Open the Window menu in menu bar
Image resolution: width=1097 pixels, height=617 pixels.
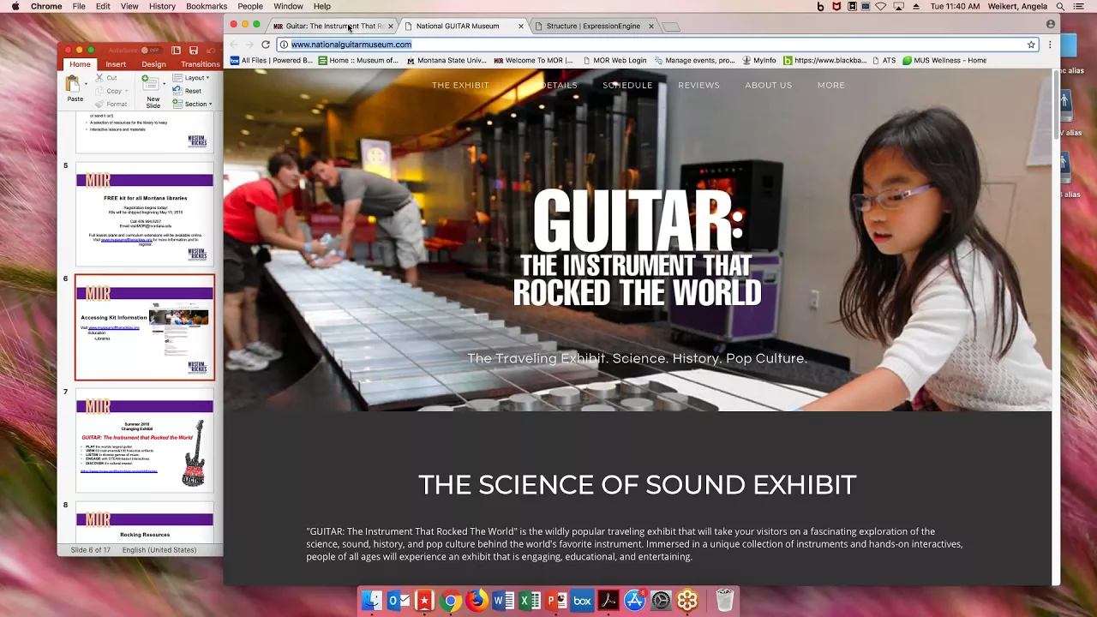[288, 6]
